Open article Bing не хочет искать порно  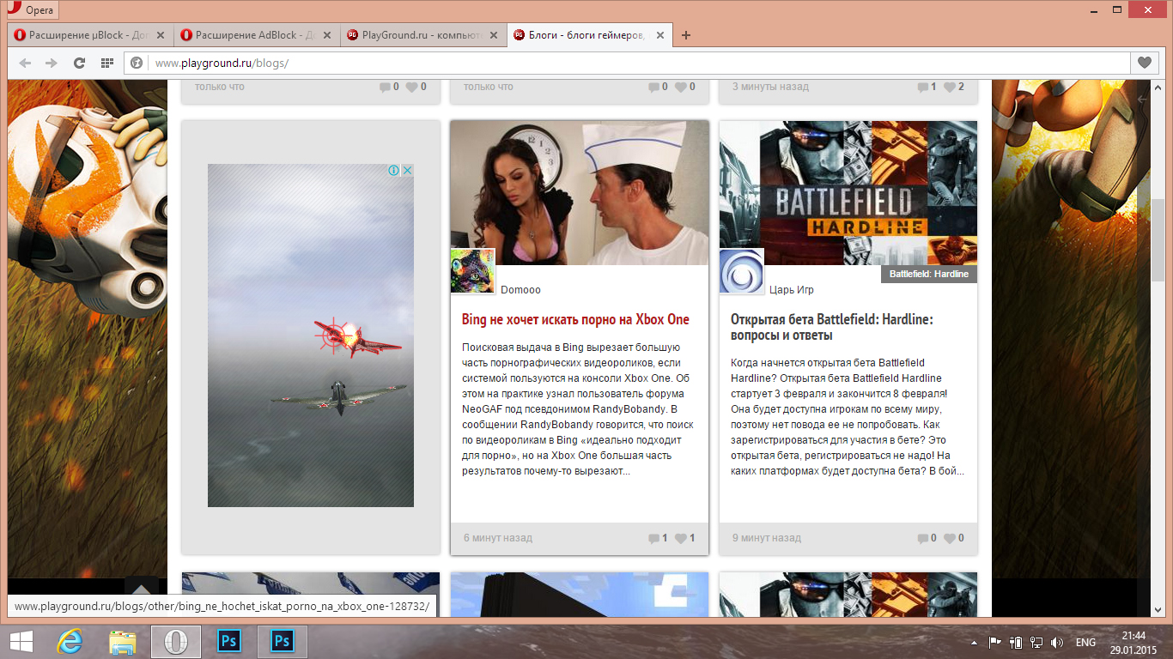(x=575, y=319)
